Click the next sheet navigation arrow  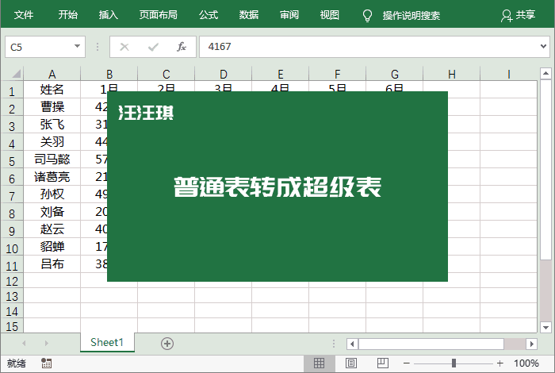(x=46, y=344)
